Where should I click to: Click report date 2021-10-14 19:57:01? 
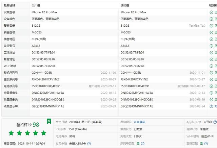[x=32, y=144]
